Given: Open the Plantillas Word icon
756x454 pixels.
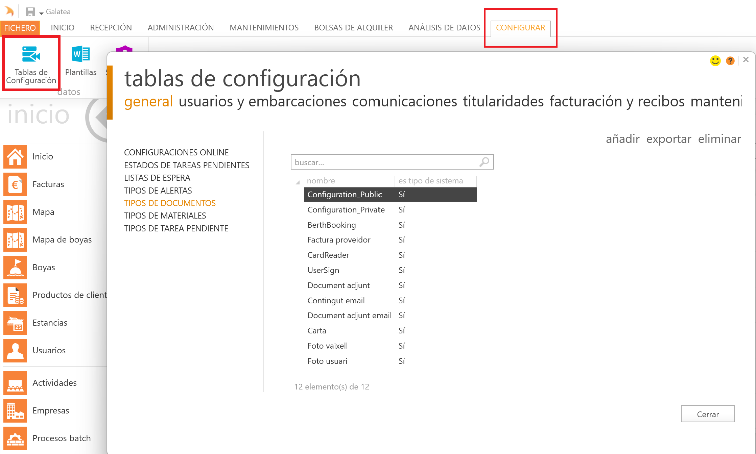Looking at the screenshot, I should tap(80, 55).
